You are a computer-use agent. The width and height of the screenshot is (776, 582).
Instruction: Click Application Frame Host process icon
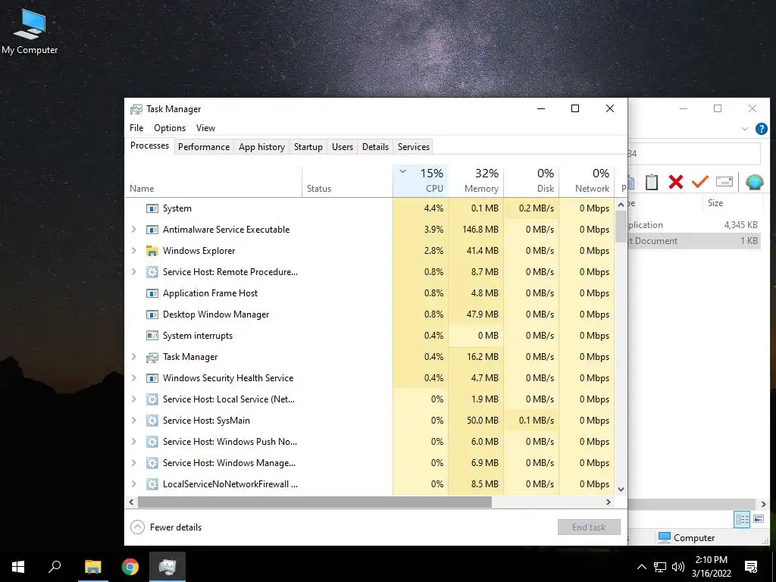(152, 293)
